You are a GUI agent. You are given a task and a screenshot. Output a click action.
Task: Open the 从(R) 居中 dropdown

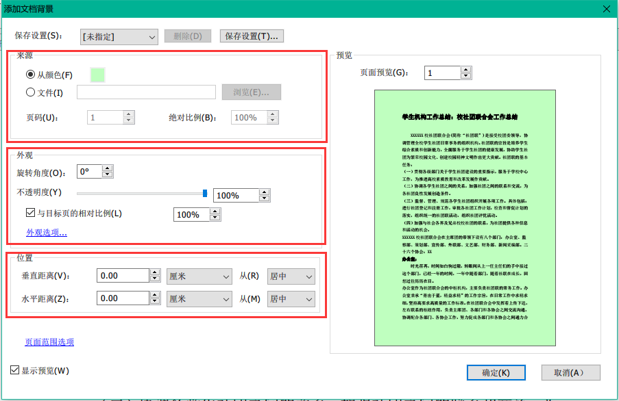pos(291,276)
